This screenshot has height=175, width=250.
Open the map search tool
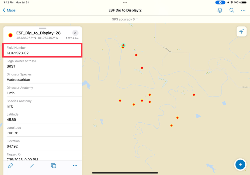[231, 10]
